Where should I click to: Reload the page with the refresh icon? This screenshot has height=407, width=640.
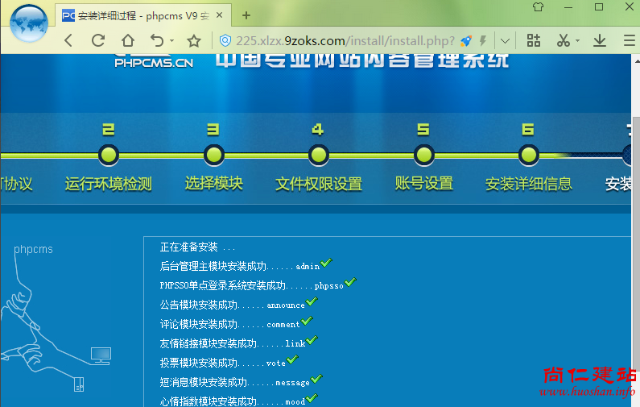point(98,40)
